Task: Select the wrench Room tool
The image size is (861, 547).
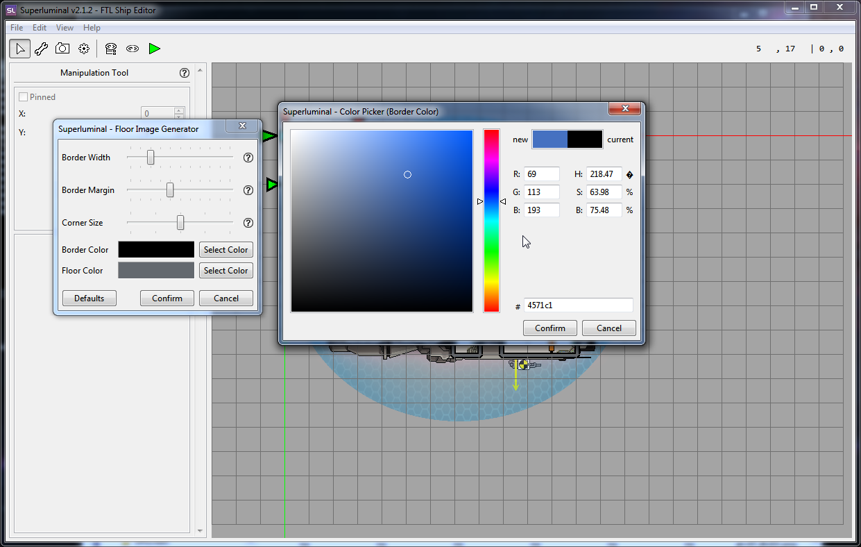Action: 41,49
